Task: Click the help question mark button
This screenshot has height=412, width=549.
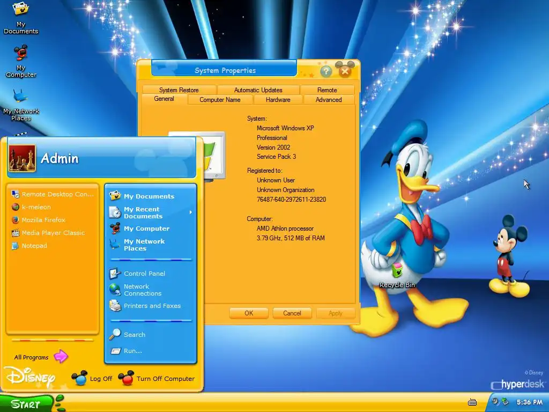Action: 325,71
